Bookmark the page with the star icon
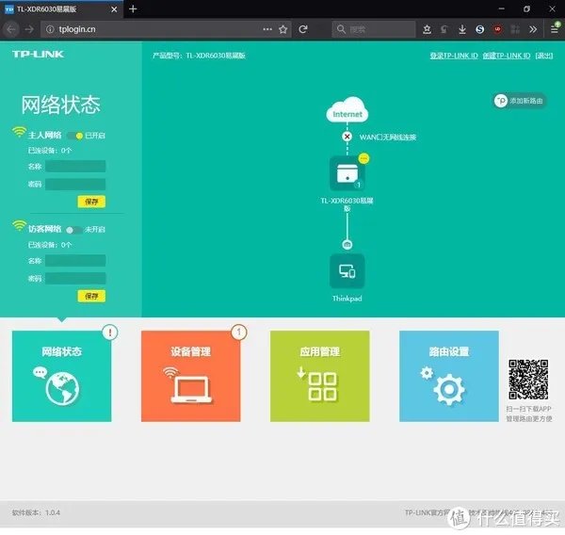This screenshot has width=565, height=535. click(282, 29)
